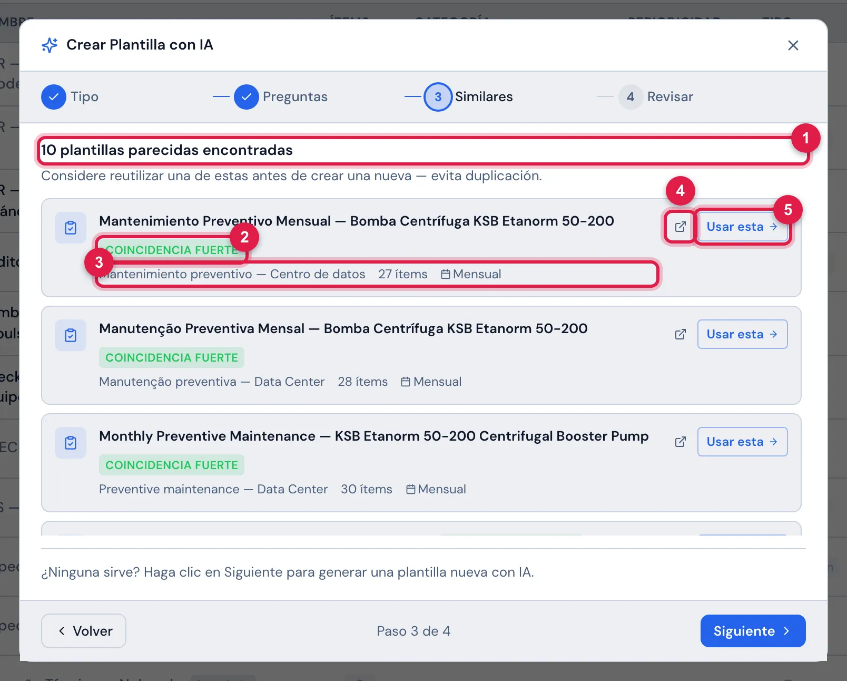The width and height of the screenshot is (847, 681).
Task: Click 'Preventive maintenance — Data Center' category text
Action: pyautogui.click(x=213, y=489)
